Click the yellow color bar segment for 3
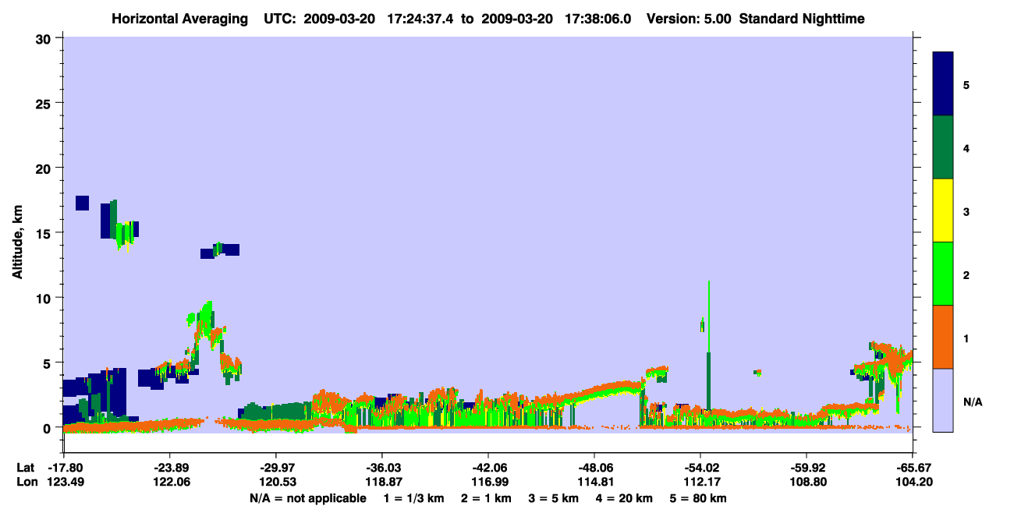This screenshot has width=1014, height=520. [943, 210]
